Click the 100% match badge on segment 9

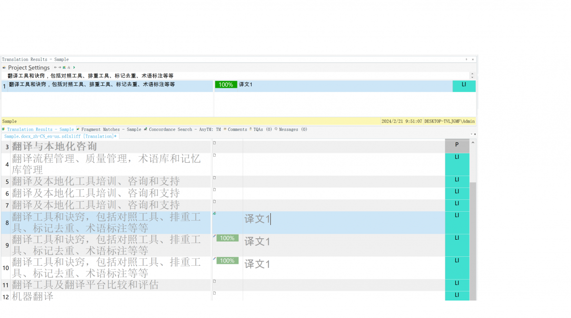[x=227, y=238]
